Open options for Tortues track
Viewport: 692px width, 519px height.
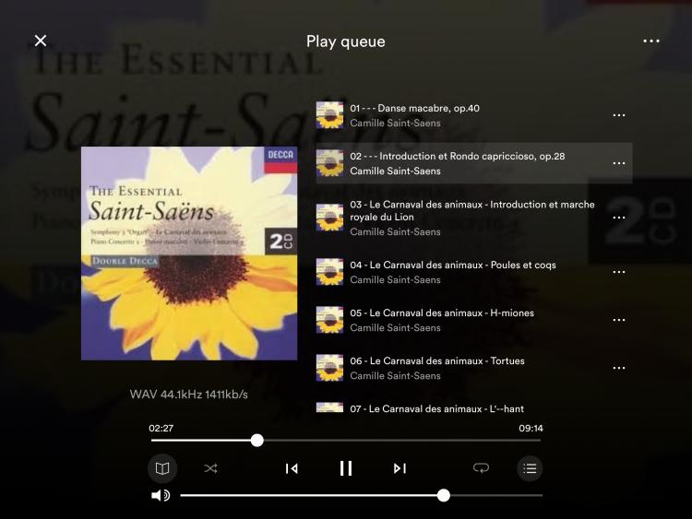(619, 368)
